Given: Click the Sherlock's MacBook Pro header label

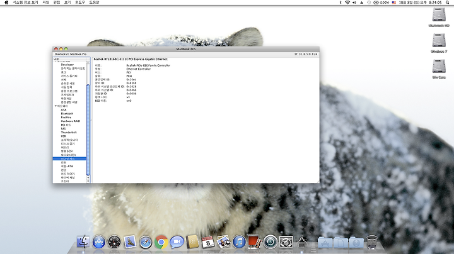Looking at the screenshot, I should pyautogui.click(x=71, y=54).
